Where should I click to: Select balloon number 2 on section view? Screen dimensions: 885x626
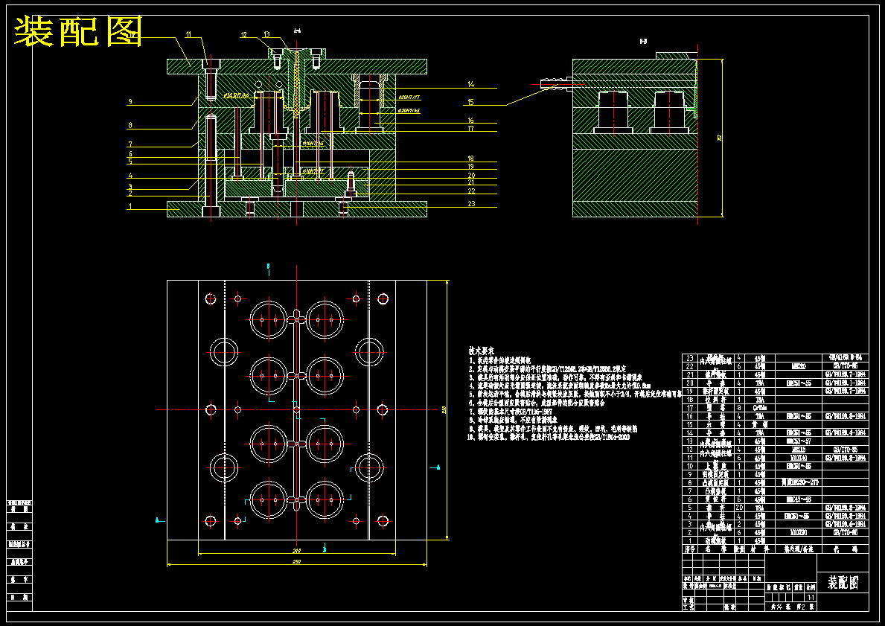130,194
